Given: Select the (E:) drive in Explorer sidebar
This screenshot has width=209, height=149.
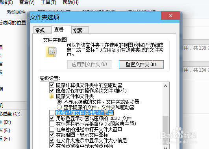Looking at the screenshot, I should [5, 130].
